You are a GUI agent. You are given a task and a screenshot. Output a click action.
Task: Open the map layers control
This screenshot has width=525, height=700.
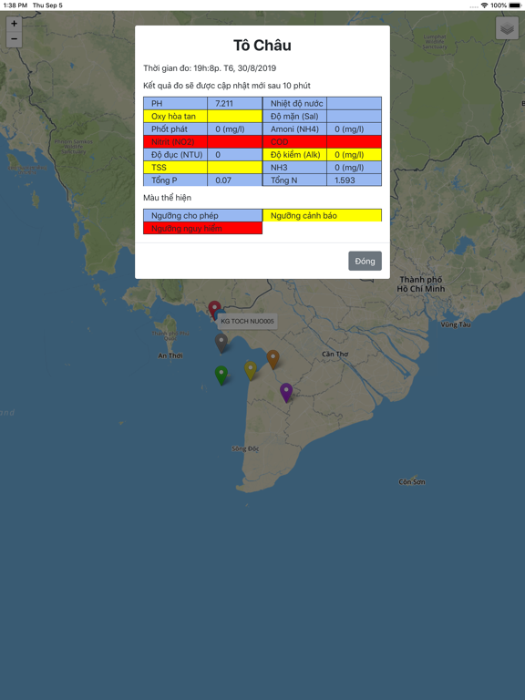pos(507,28)
